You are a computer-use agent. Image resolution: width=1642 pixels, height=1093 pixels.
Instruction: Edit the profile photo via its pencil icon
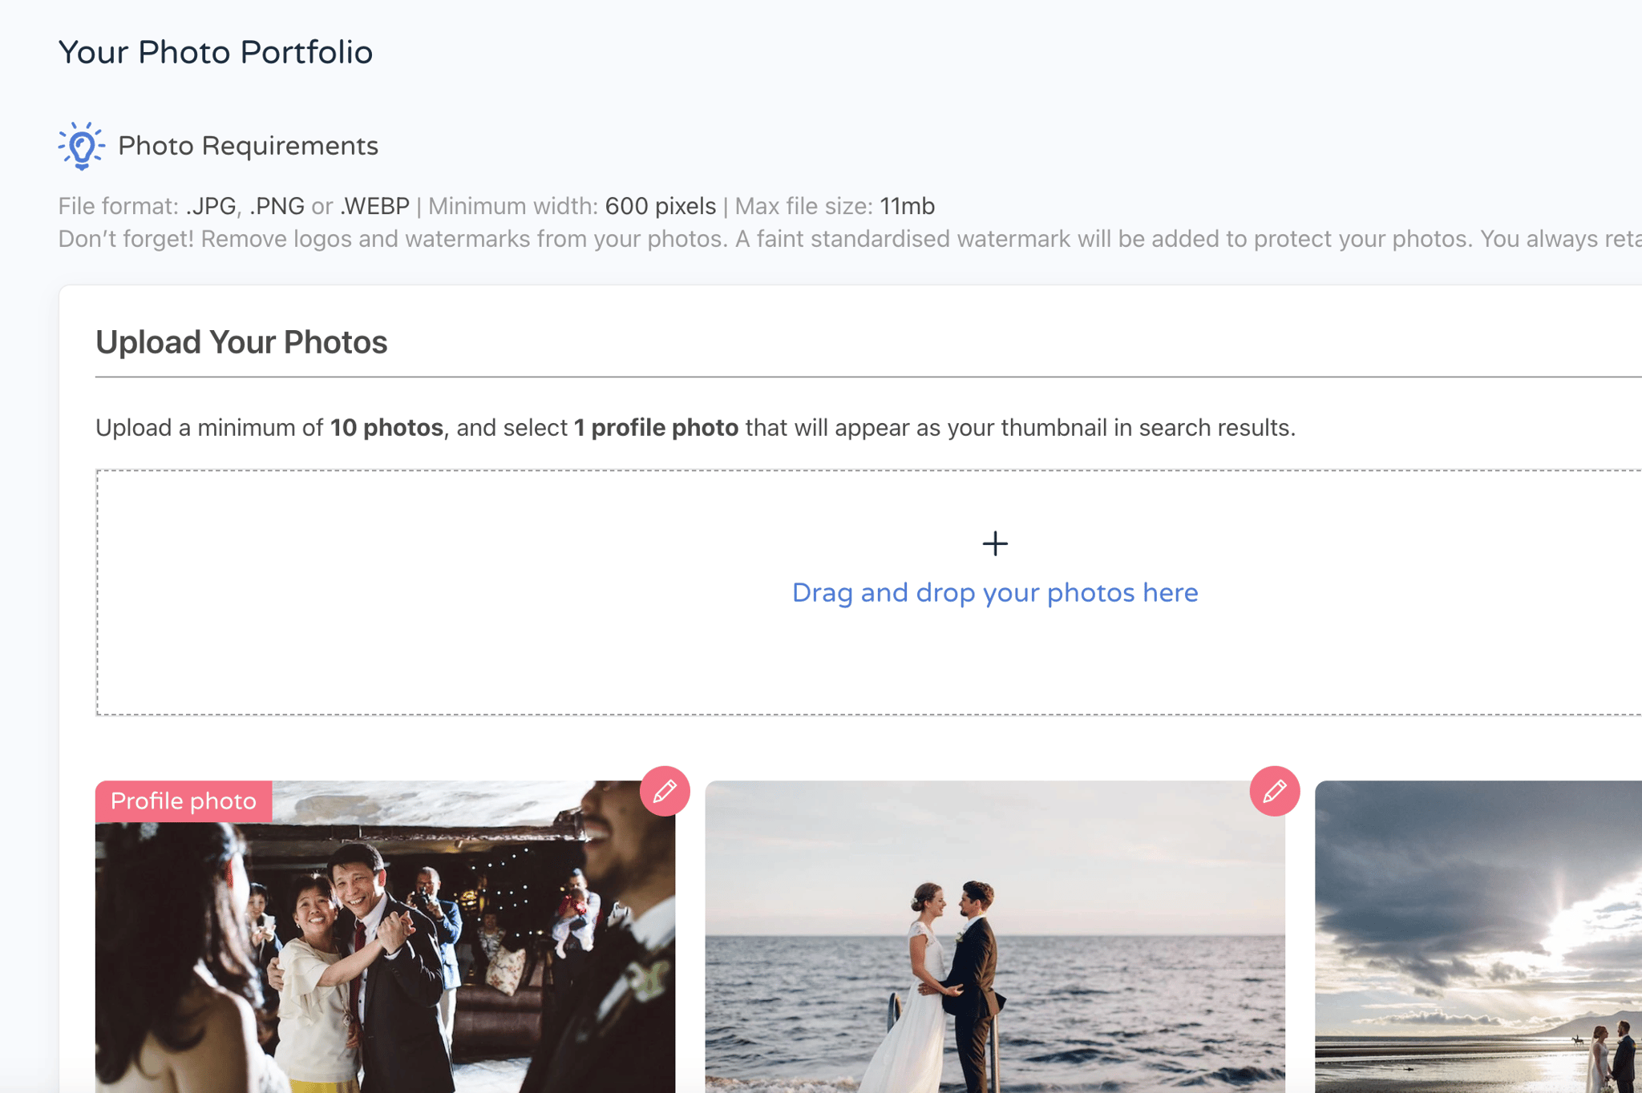pyautogui.click(x=665, y=792)
